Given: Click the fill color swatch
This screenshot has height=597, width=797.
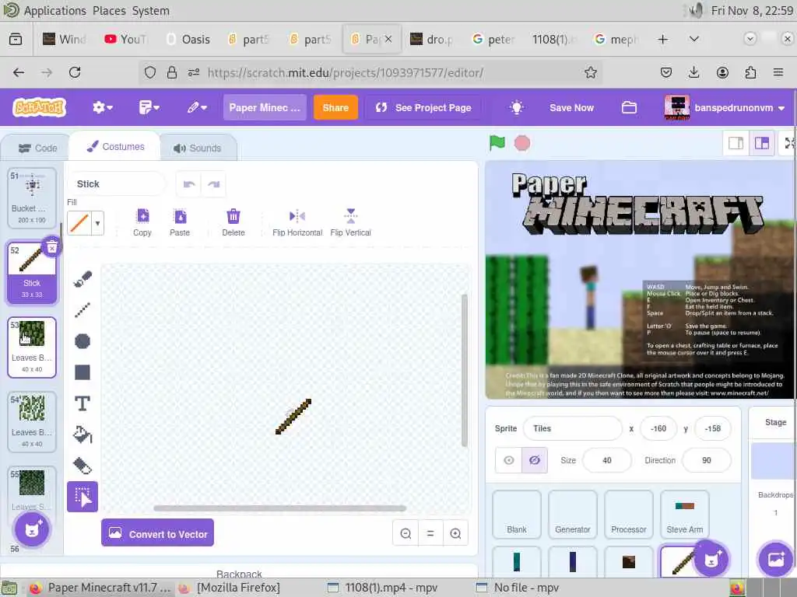Looking at the screenshot, I should [79, 223].
